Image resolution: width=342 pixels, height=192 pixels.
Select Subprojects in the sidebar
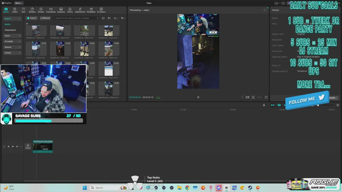click(x=10, y=30)
